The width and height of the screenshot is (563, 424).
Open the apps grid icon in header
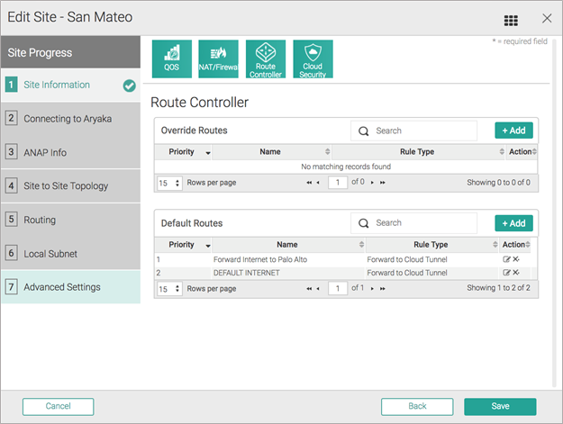[511, 20]
